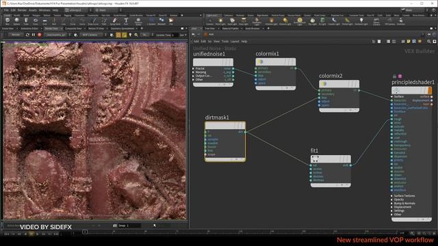Open the Render menu in main menu bar
This screenshot has height=246, width=438.
(22, 10)
